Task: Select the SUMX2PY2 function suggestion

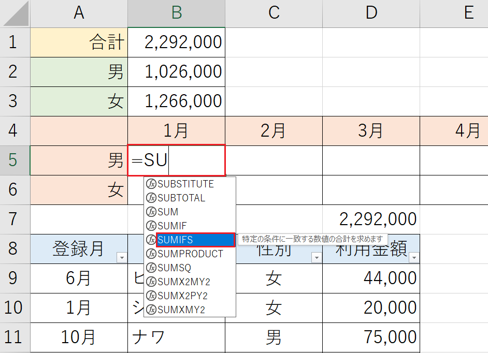Action: pos(190,296)
